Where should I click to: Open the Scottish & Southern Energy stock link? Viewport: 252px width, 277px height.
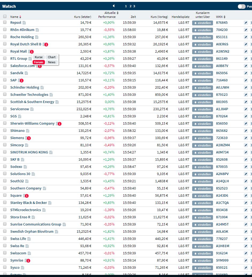point(32,102)
